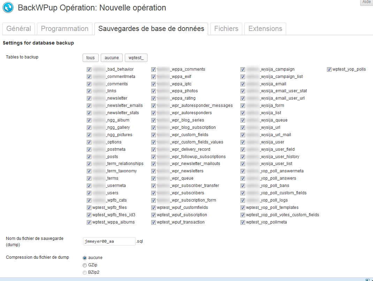Uncheck the _wysija_campaign checkbox
Viewport: 373px width, 281px height.
(x=243, y=69)
